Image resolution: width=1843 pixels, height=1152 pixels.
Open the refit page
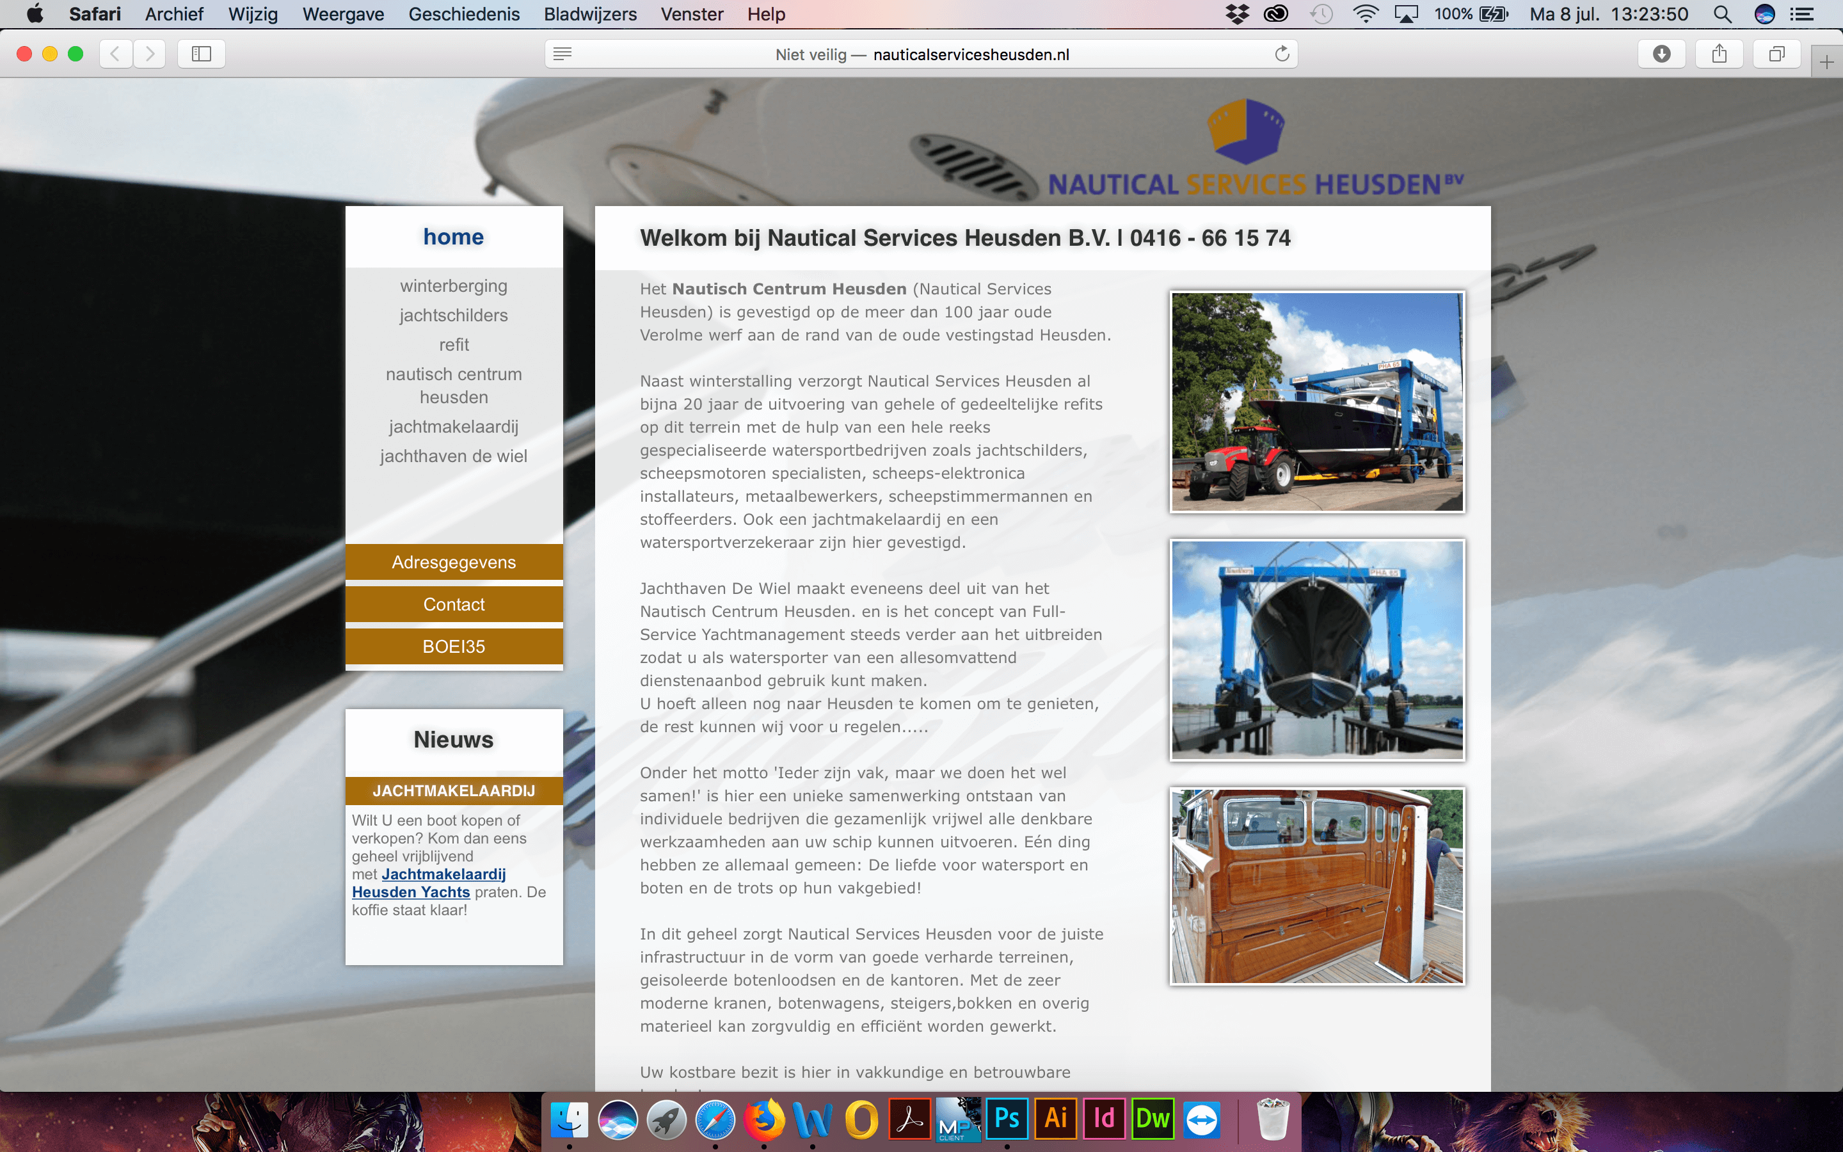pyautogui.click(x=453, y=344)
